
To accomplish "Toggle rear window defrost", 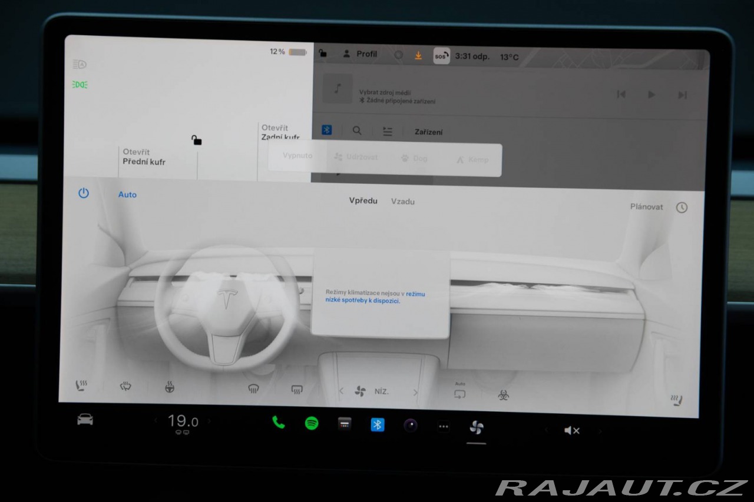I will point(296,389).
